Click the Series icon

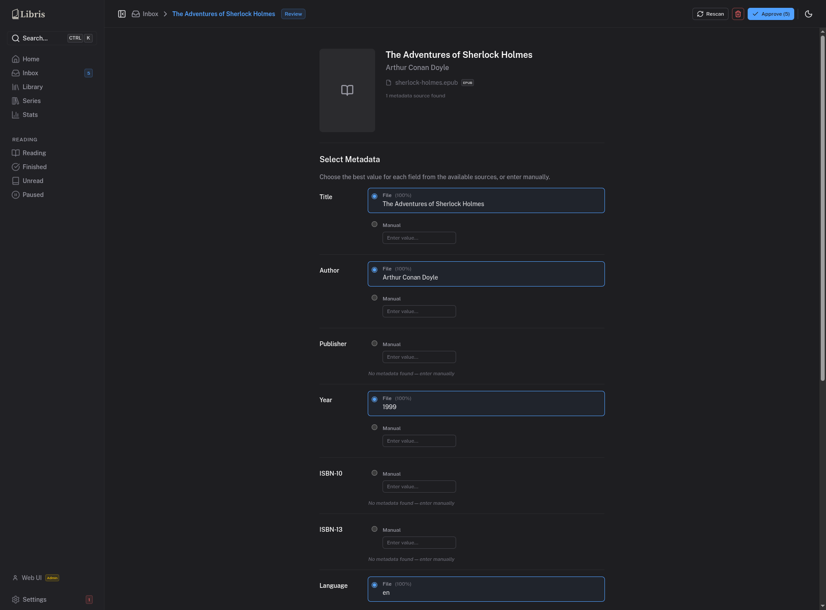pyautogui.click(x=16, y=101)
